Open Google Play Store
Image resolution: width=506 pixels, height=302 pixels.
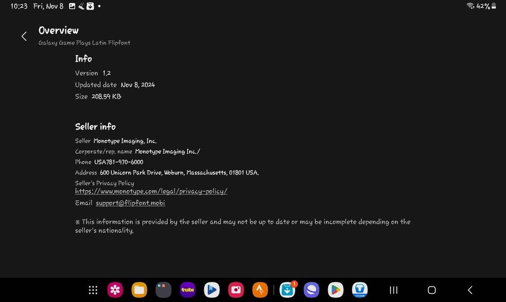[336, 290]
